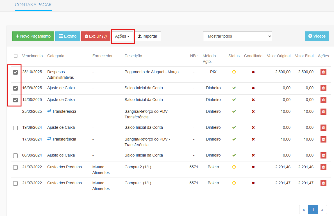Screen dimensions: 334x216
Task: Delete the Compra 2 (1/1) row via trash icon
Action: 323,167
